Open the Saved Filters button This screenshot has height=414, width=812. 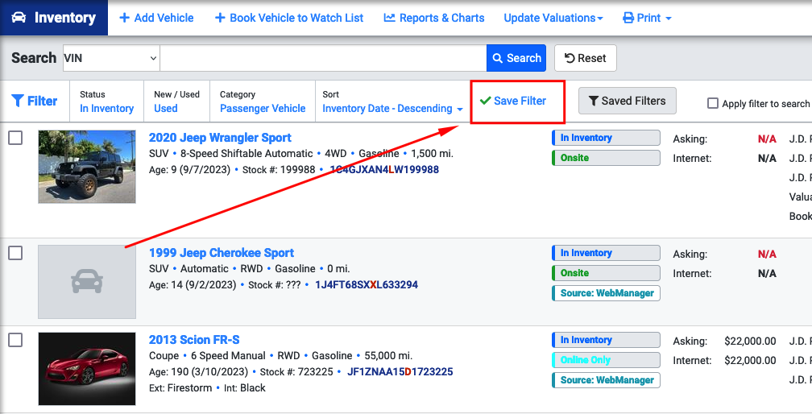pos(627,101)
